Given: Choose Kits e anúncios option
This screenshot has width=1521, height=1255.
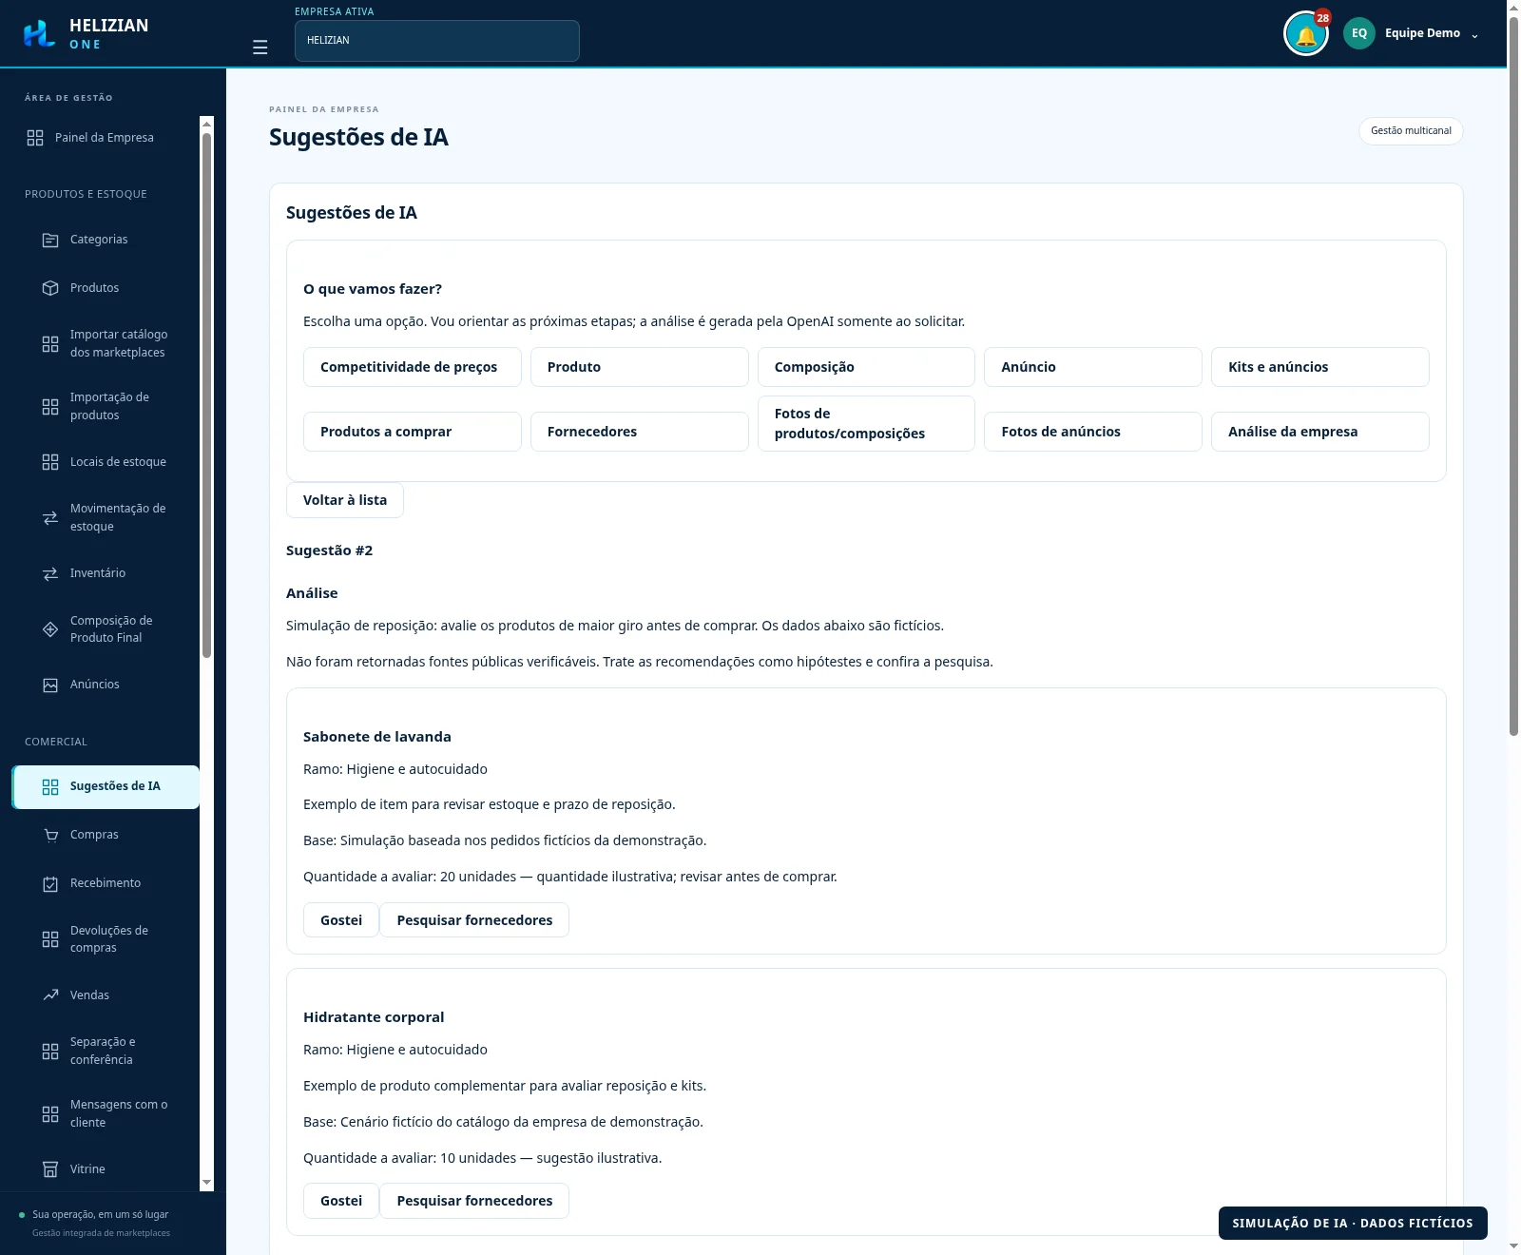Looking at the screenshot, I should (1320, 367).
